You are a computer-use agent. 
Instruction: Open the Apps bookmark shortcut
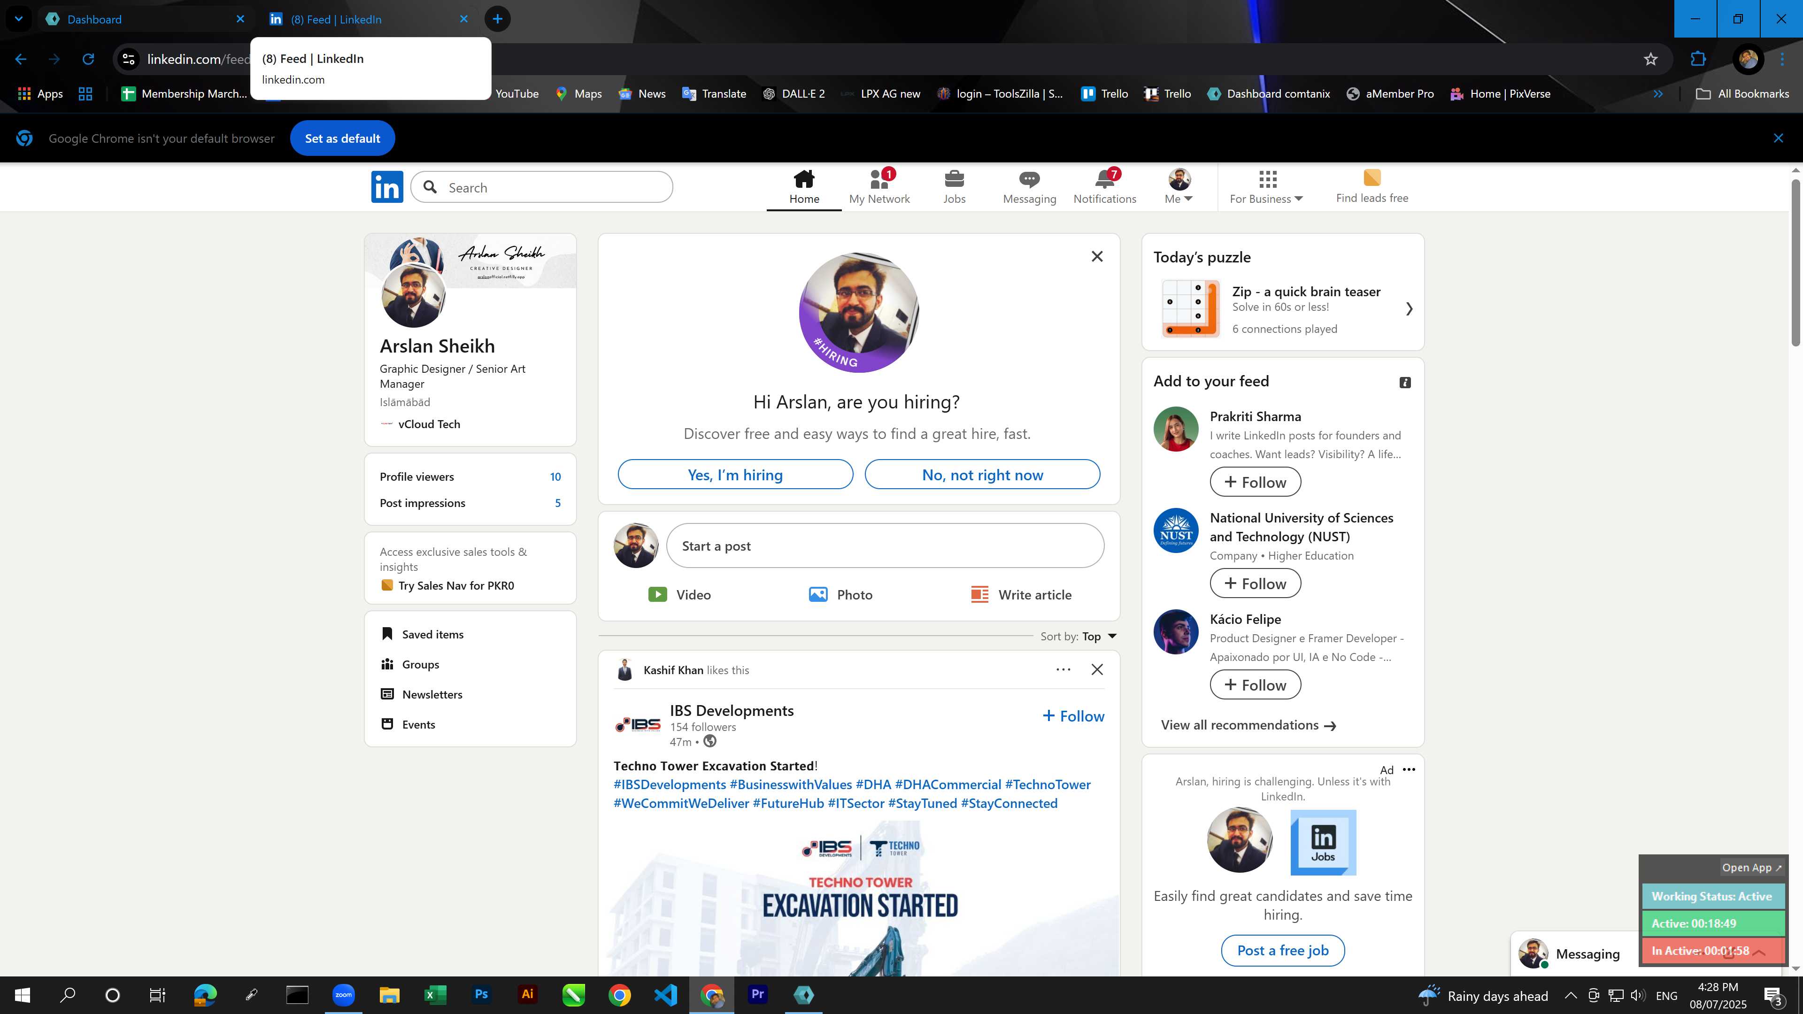40,94
